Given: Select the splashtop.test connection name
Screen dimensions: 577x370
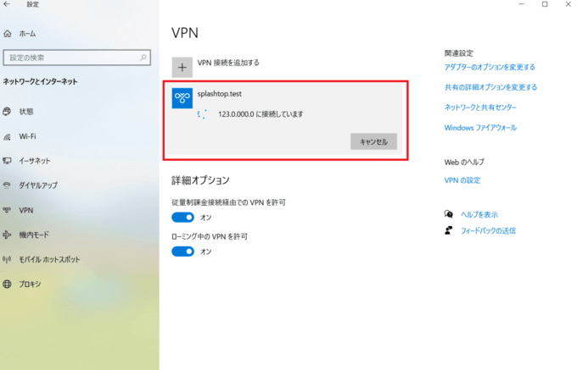Looking at the screenshot, I should (219, 94).
